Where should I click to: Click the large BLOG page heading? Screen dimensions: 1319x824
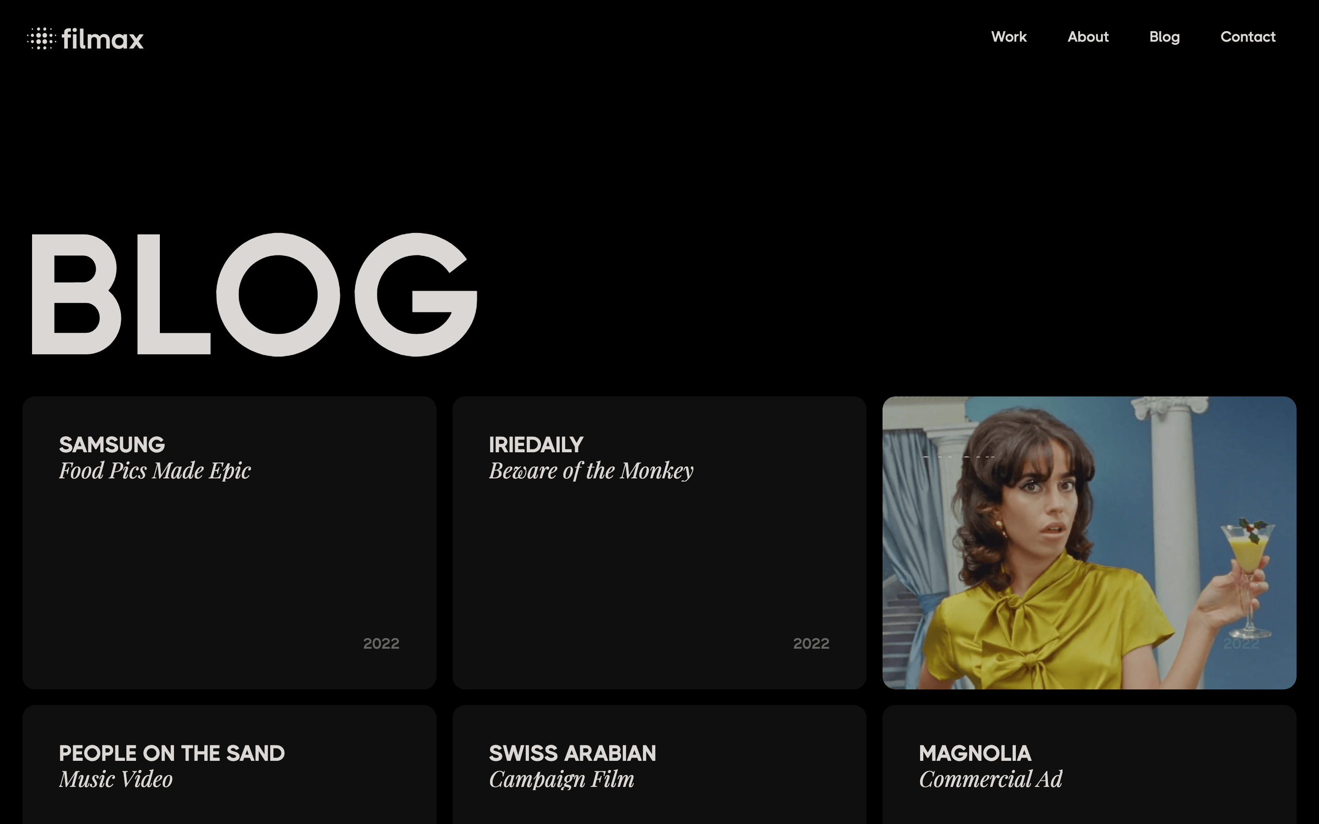[x=254, y=295]
